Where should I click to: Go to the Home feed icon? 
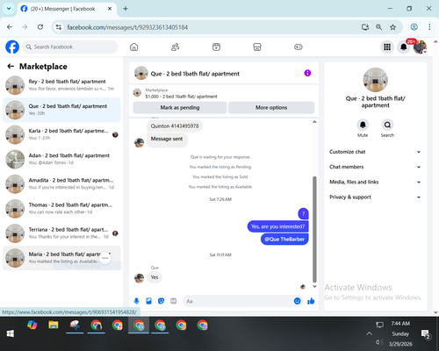(134, 47)
